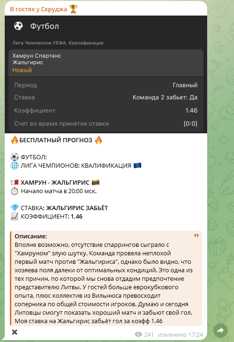This screenshot has width=234, height=342.
Task: Click the Период label in bet slip
Action: (x=25, y=85)
